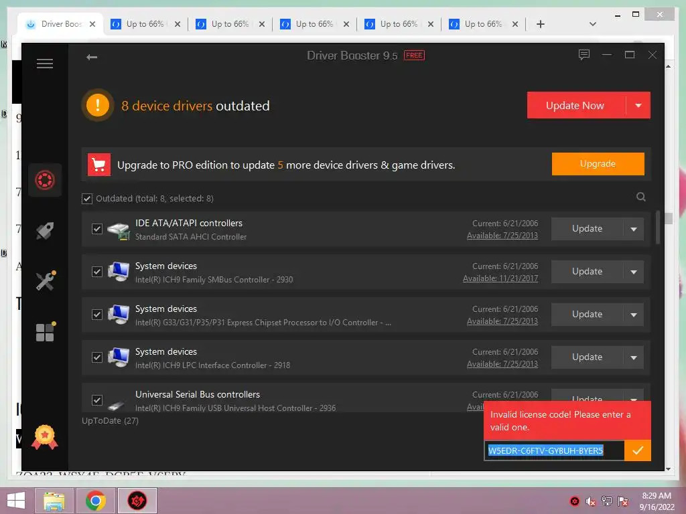This screenshot has height=514, width=686.
Task: Click the IDE ATA/ATAPI controller device icon
Action: [x=119, y=230]
